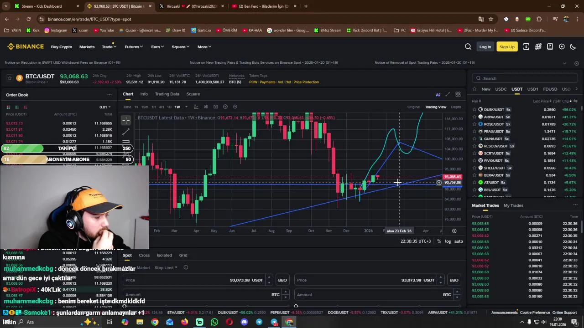
Task: Show both buy and sell orders view
Action: coord(8,107)
